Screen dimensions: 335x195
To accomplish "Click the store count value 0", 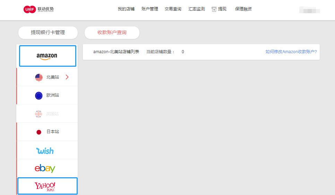I will (x=183, y=51).
